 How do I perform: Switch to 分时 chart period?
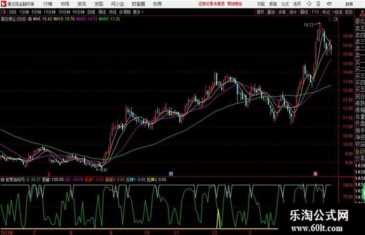[x=12, y=12]
